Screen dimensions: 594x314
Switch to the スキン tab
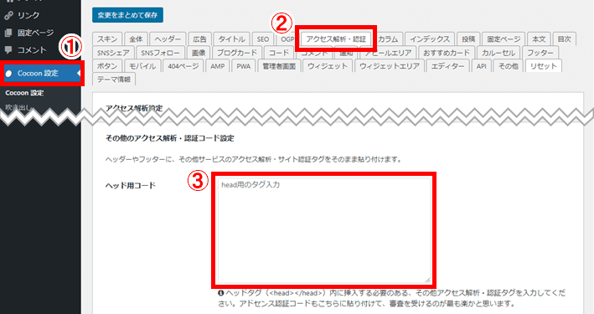[107, 39]
